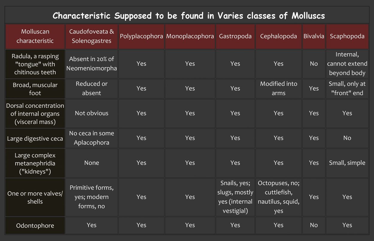Select the Scaphopoda column header

click(x=347, y=36)
